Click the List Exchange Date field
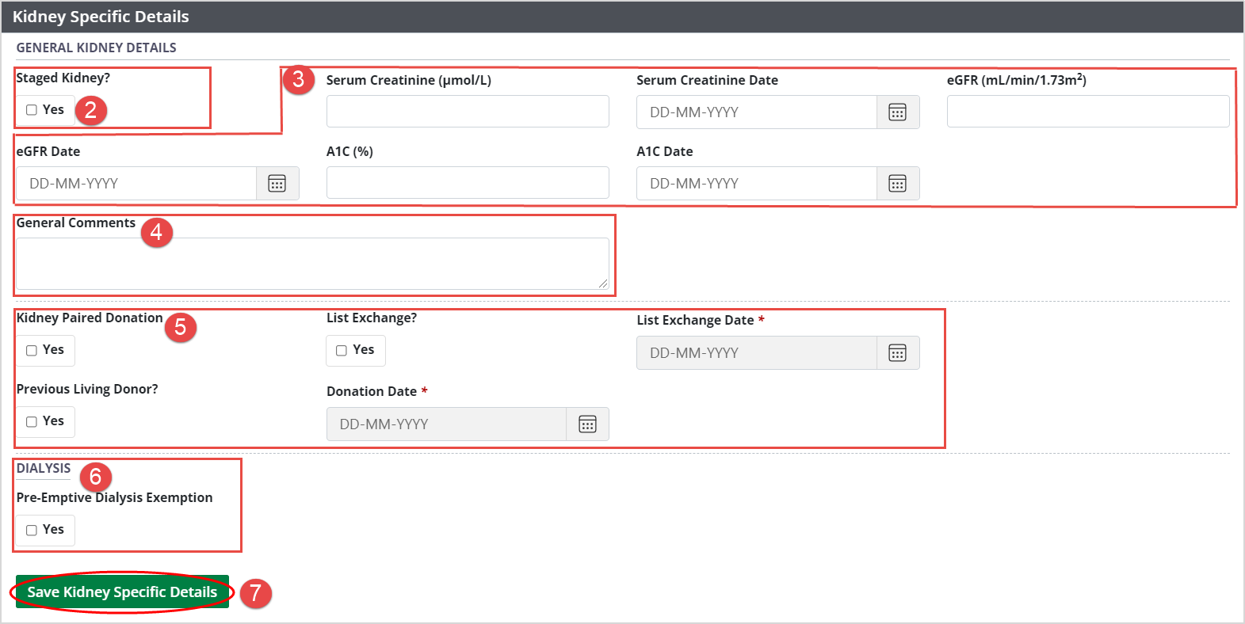Image resolution: width=1245 pixels, height=624 pixels. [757, 353]
